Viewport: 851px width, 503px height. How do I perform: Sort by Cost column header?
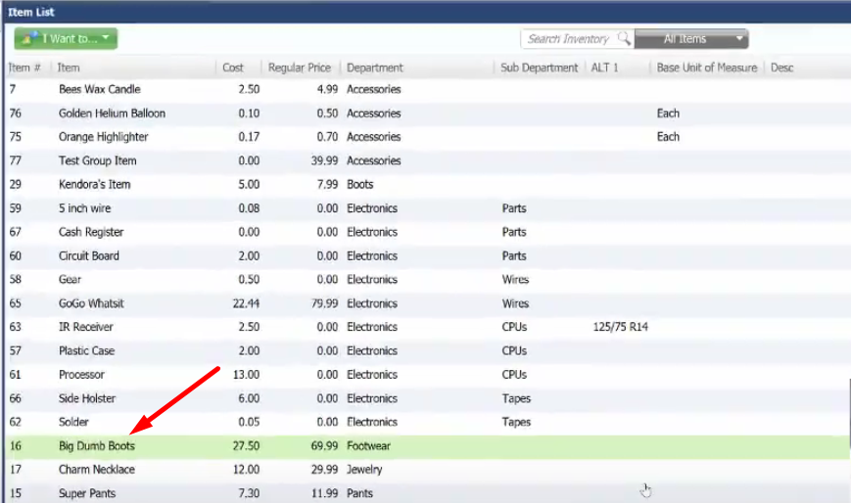click(233, 68)
